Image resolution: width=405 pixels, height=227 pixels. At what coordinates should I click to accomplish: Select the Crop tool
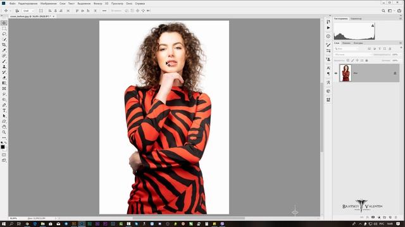(4, 45)
